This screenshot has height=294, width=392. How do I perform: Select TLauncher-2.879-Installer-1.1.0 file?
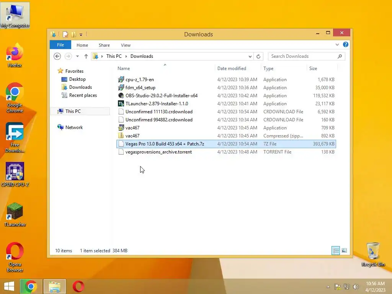pyautogui.click(x=226, y=103)
